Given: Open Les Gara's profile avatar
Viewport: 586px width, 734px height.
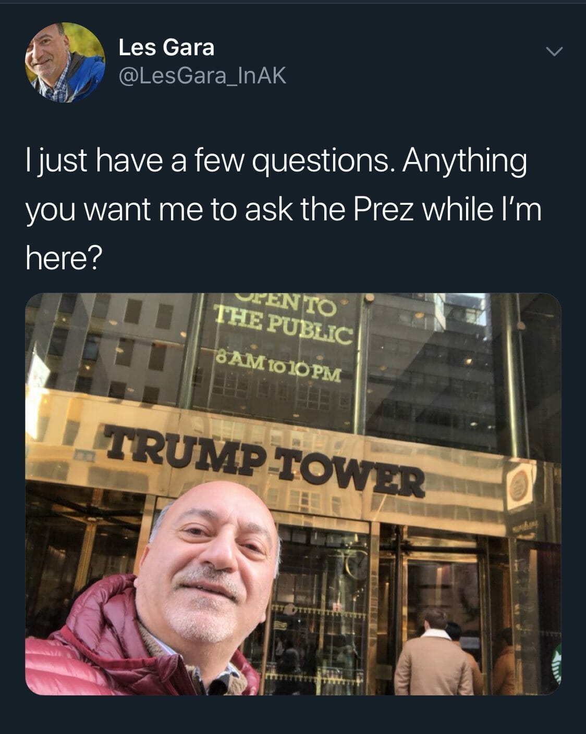Looking at the screenshot, I should [65, 62].
